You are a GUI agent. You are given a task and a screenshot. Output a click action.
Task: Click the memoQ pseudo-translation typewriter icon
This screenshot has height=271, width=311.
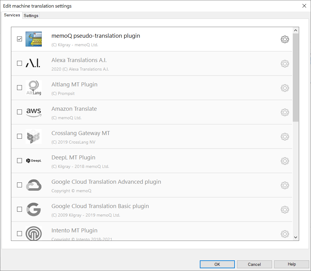coord(34,39)
